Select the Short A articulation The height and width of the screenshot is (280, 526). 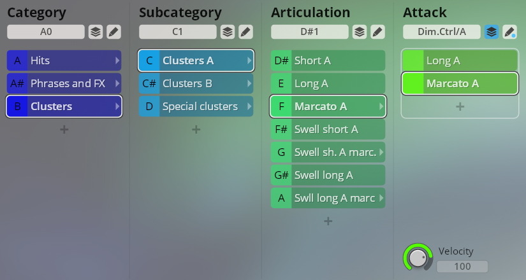[x=328, y=60]
